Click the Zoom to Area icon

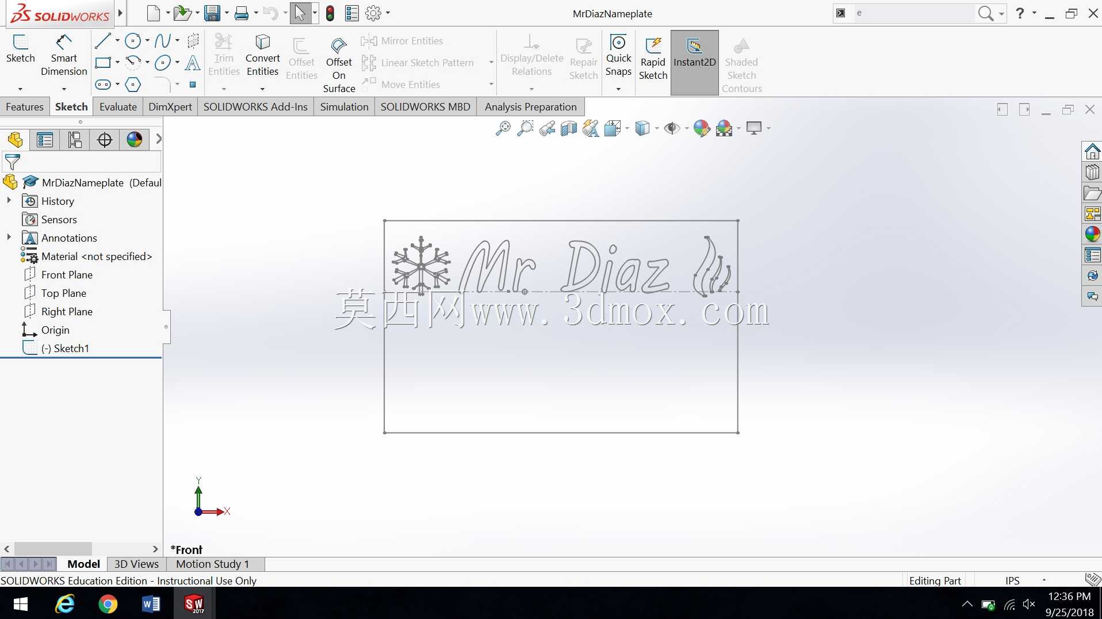point(525,128)
